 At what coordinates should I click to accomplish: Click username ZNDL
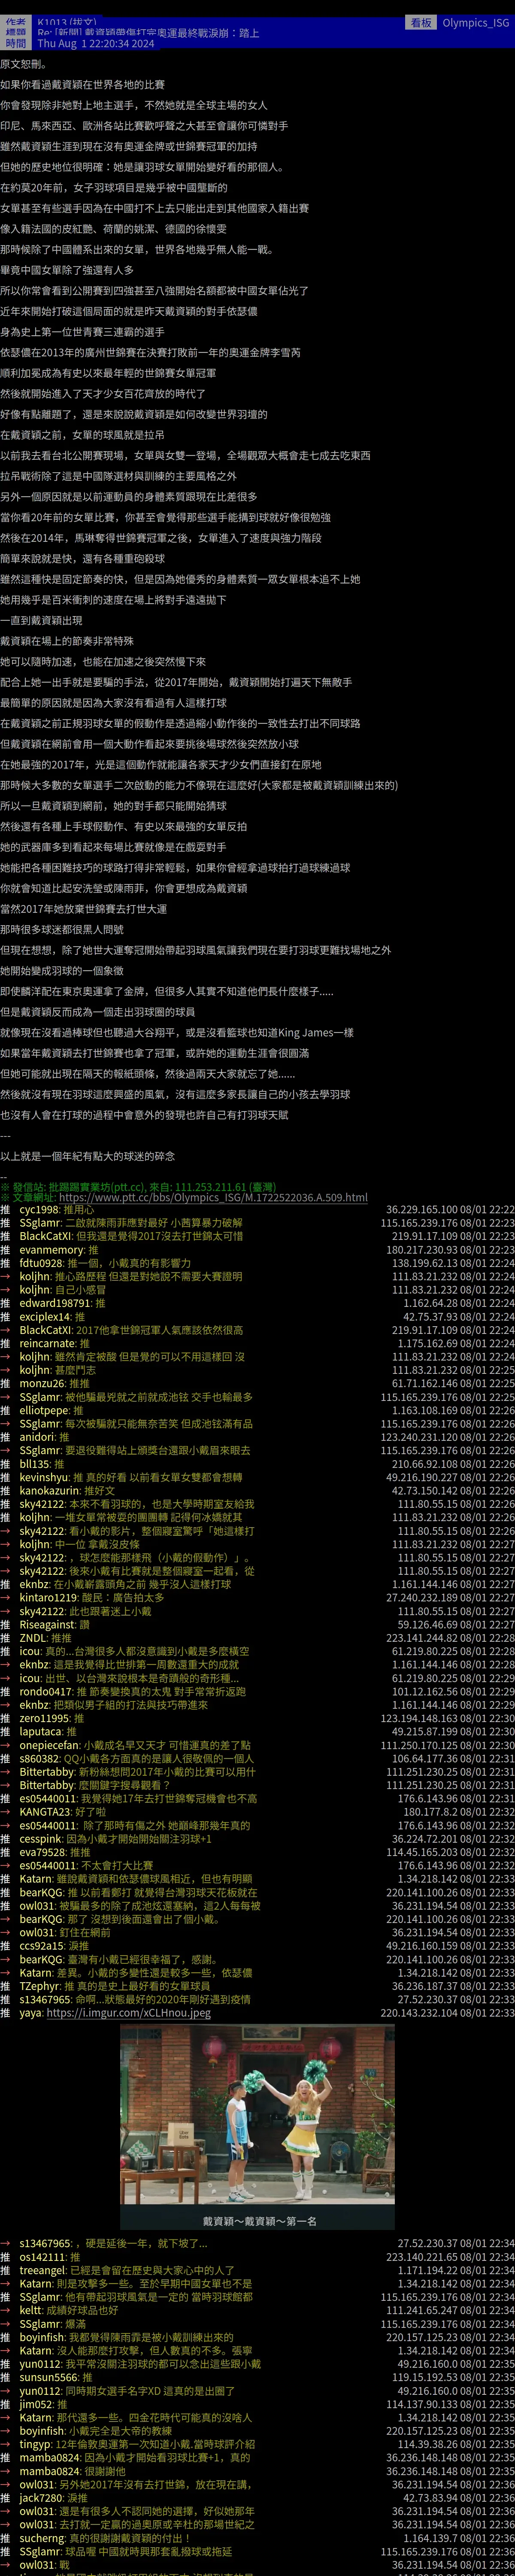coord(33,1638)
